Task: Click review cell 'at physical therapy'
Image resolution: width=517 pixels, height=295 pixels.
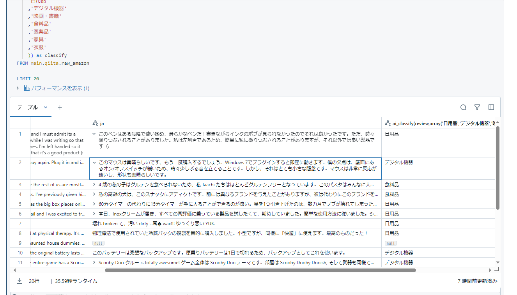Action: tap(59, 233)
